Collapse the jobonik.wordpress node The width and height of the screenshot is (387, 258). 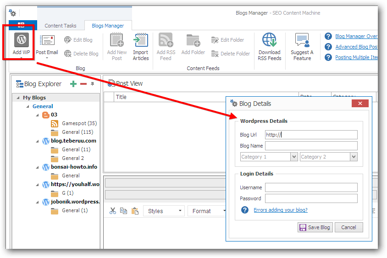point(37,202)
